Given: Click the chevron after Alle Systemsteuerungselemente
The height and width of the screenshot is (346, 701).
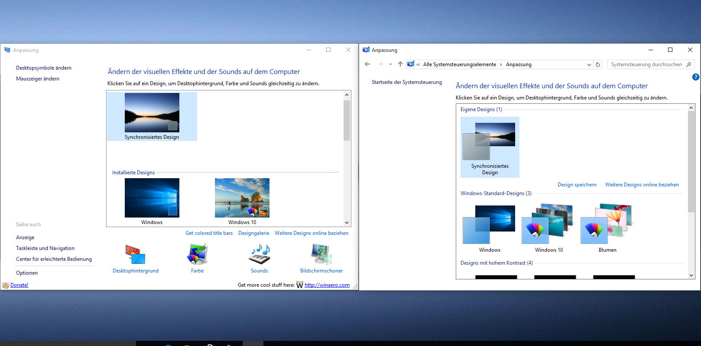Looking at the screenshot, I should 501,64.
